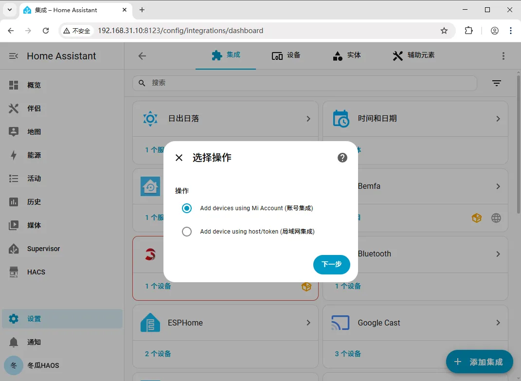Click the Bemfa cloud globe icon
Viewport: 521px width, 381px height.
pos(496,218)
